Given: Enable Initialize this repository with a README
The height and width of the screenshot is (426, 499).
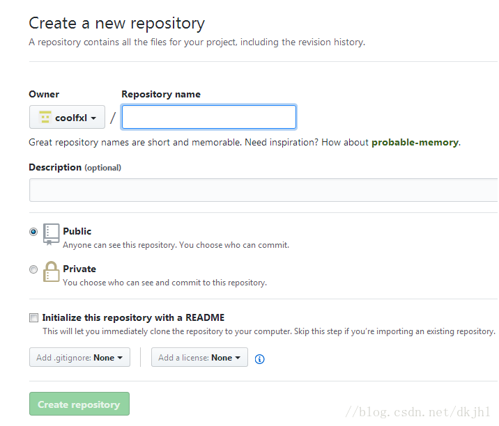Looking at the screenshot, I should pyautogui.click(x=33, y=317).
